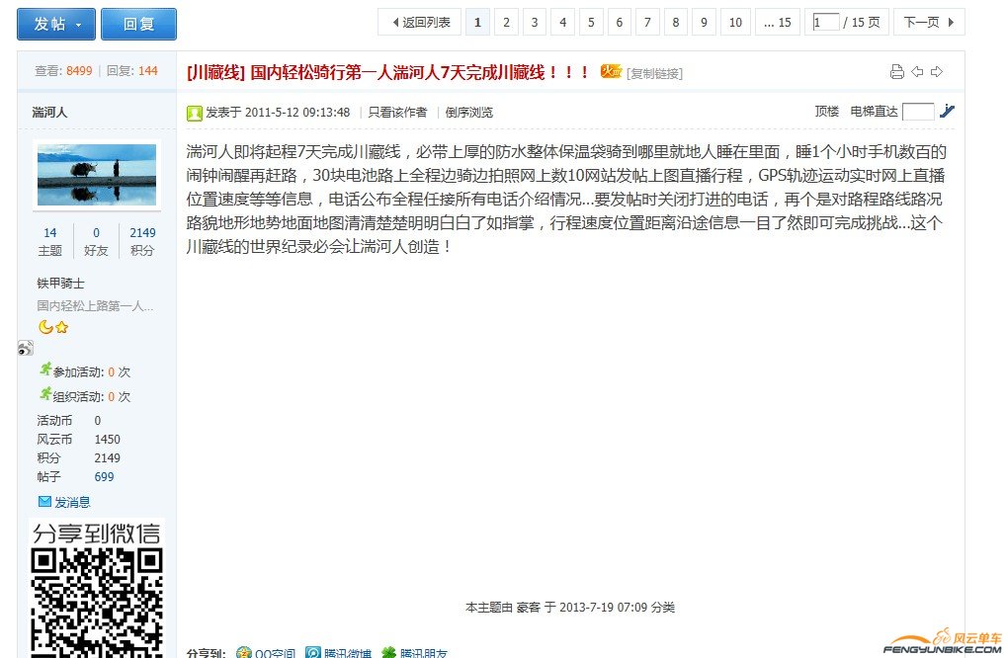
Task: Toggle 只看该作者 author-only filter
Action: tap(397, 113)
